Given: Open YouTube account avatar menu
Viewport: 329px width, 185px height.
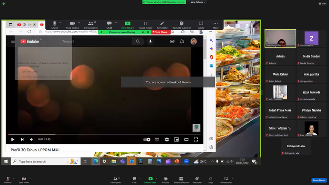Looking at the screenshot, I should 194,41.
